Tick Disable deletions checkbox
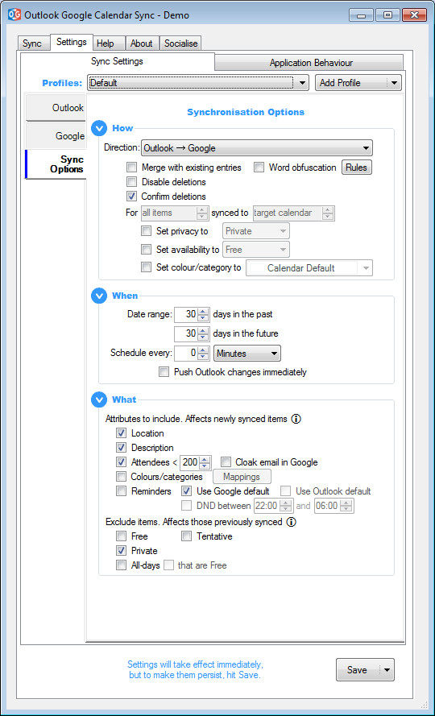 (x=131, y=182)
